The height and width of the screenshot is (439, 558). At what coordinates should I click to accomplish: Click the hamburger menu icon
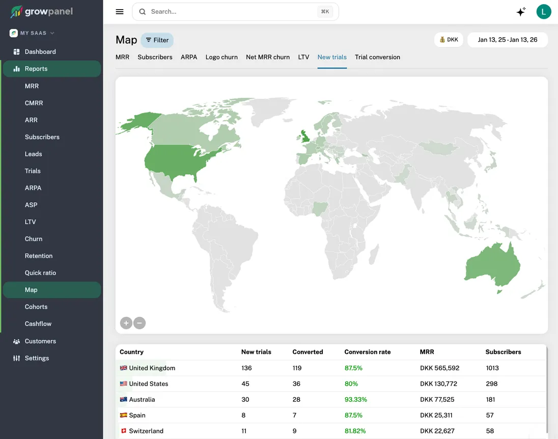tap(120, 11)
